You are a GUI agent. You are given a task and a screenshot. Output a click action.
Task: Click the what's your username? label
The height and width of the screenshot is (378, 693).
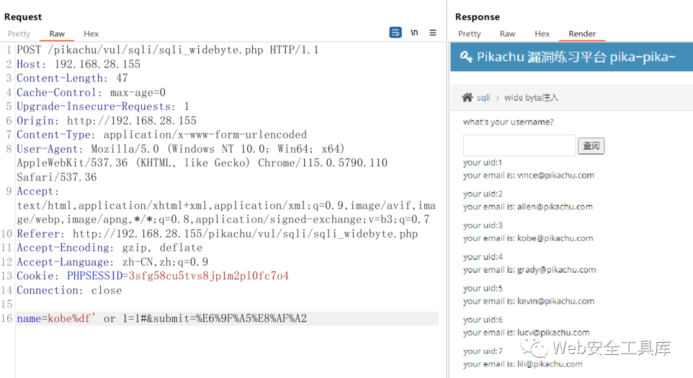508,122
